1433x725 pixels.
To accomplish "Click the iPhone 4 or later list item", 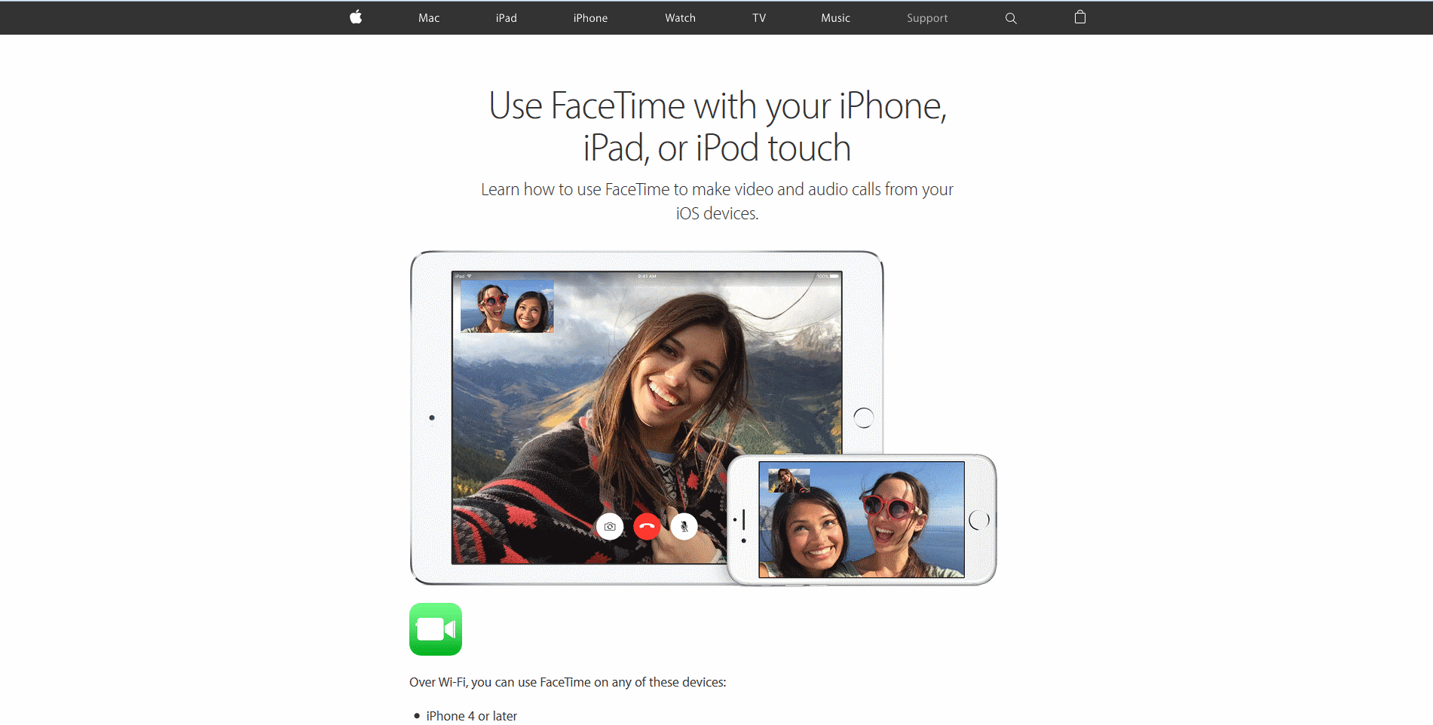I will coord(470,715).
